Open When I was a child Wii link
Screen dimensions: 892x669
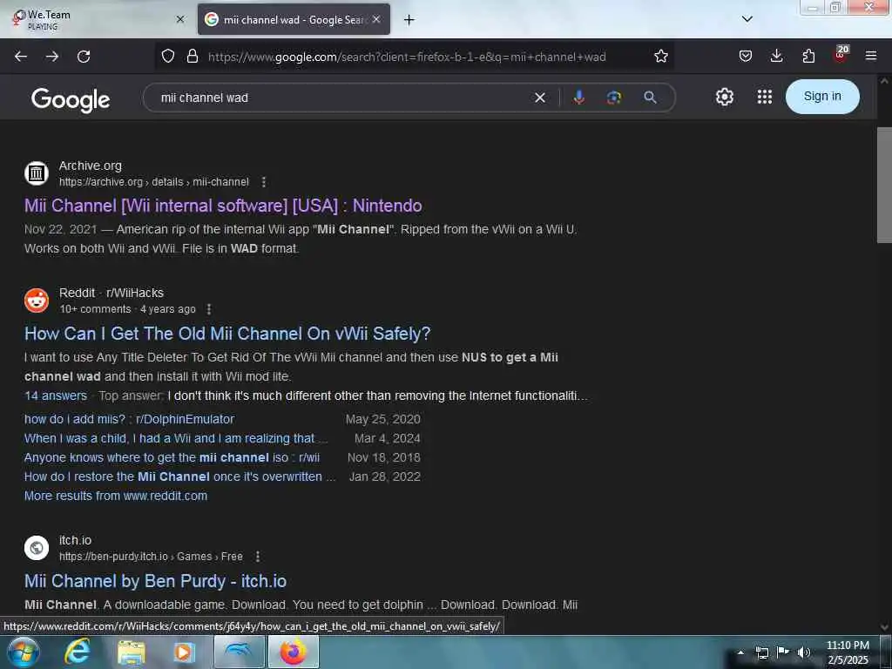[176, 439]
